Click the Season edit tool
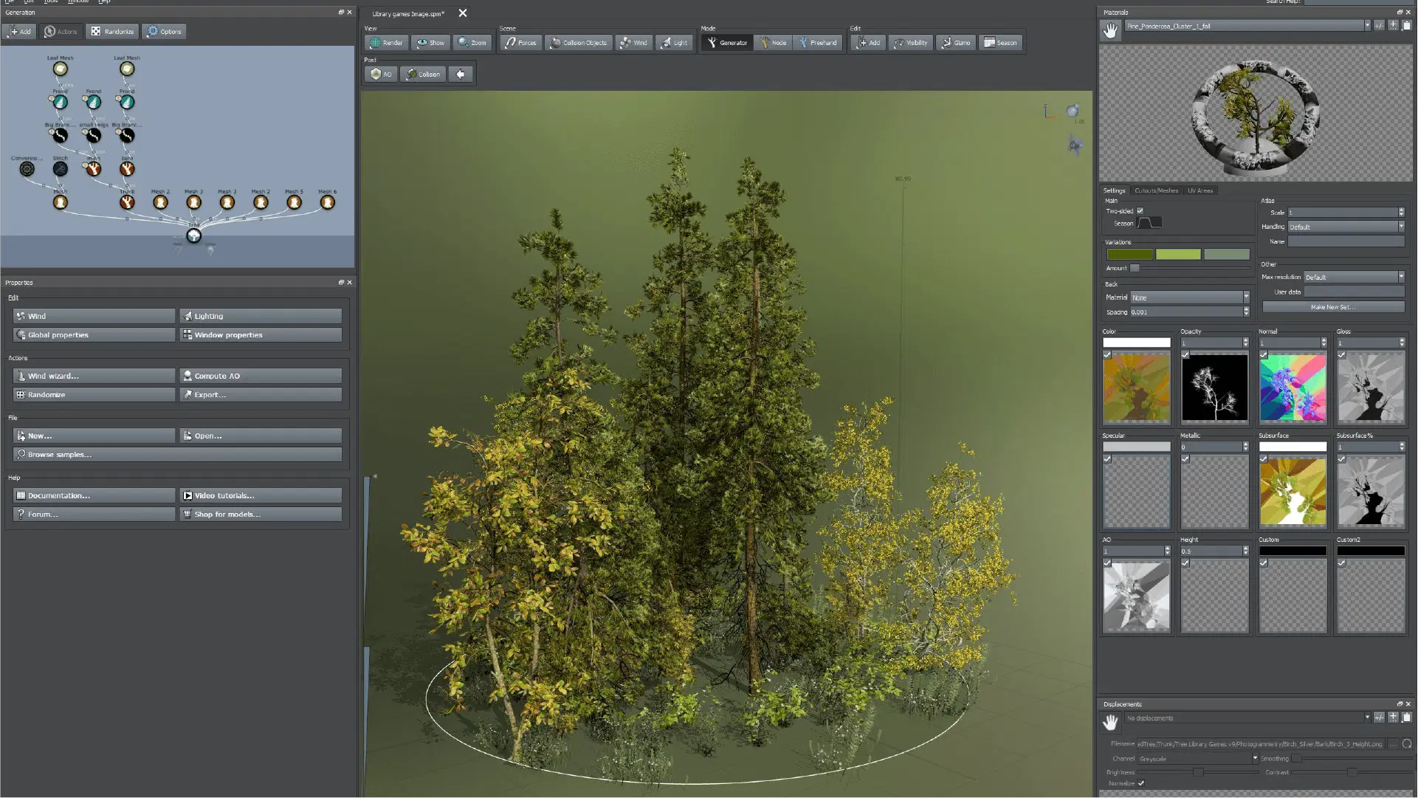1418x798 pixels. pos(1000,43)
